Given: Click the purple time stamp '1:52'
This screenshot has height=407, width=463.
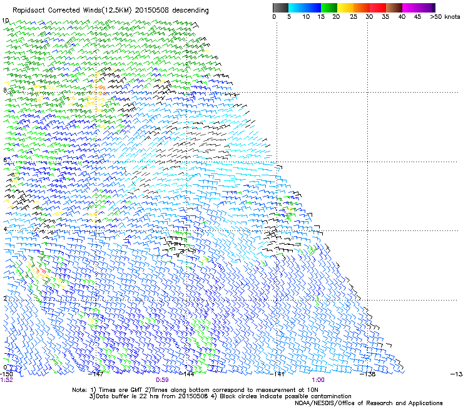Looking at the screenshot, I should click(6, 380).
